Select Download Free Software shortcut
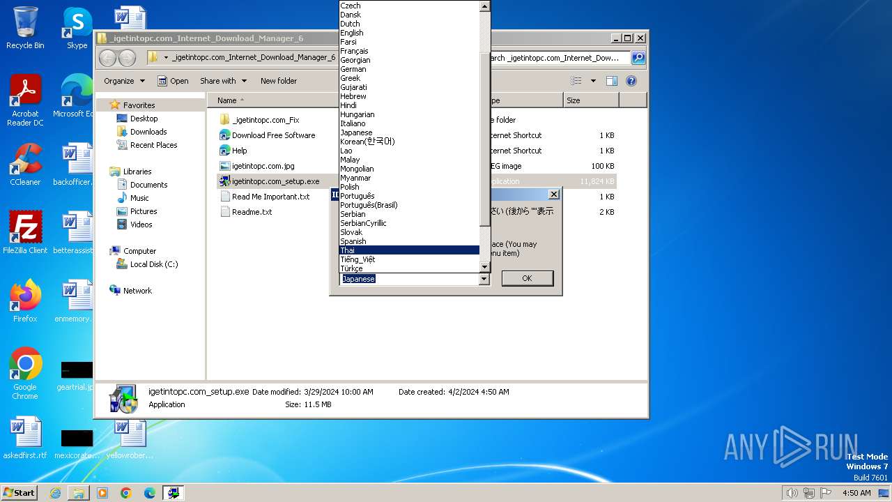Screen dimensions: 892x502 click(273, 135)
